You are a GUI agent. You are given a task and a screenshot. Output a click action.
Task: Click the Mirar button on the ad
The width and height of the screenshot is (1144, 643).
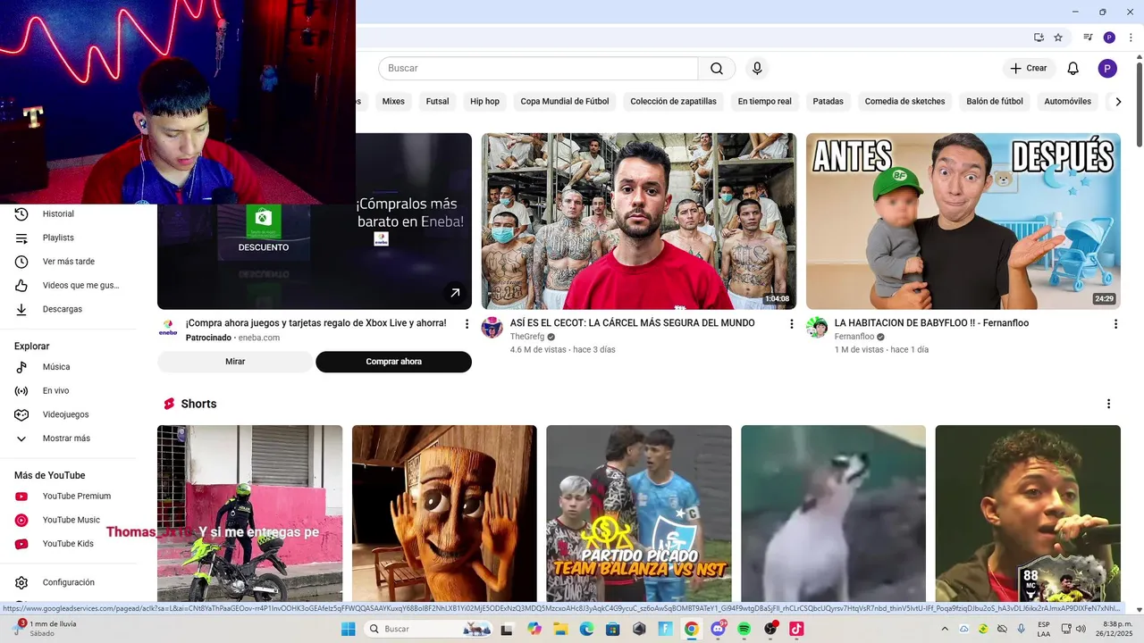pyautogui.click(x=235, y=362)
